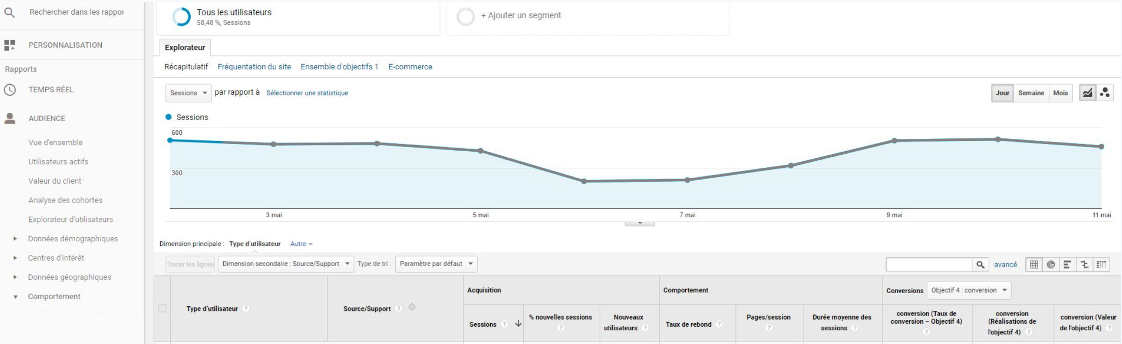Click the avancé filter link
Screen dimensions: 1122x344
(x=1006, y=265)
